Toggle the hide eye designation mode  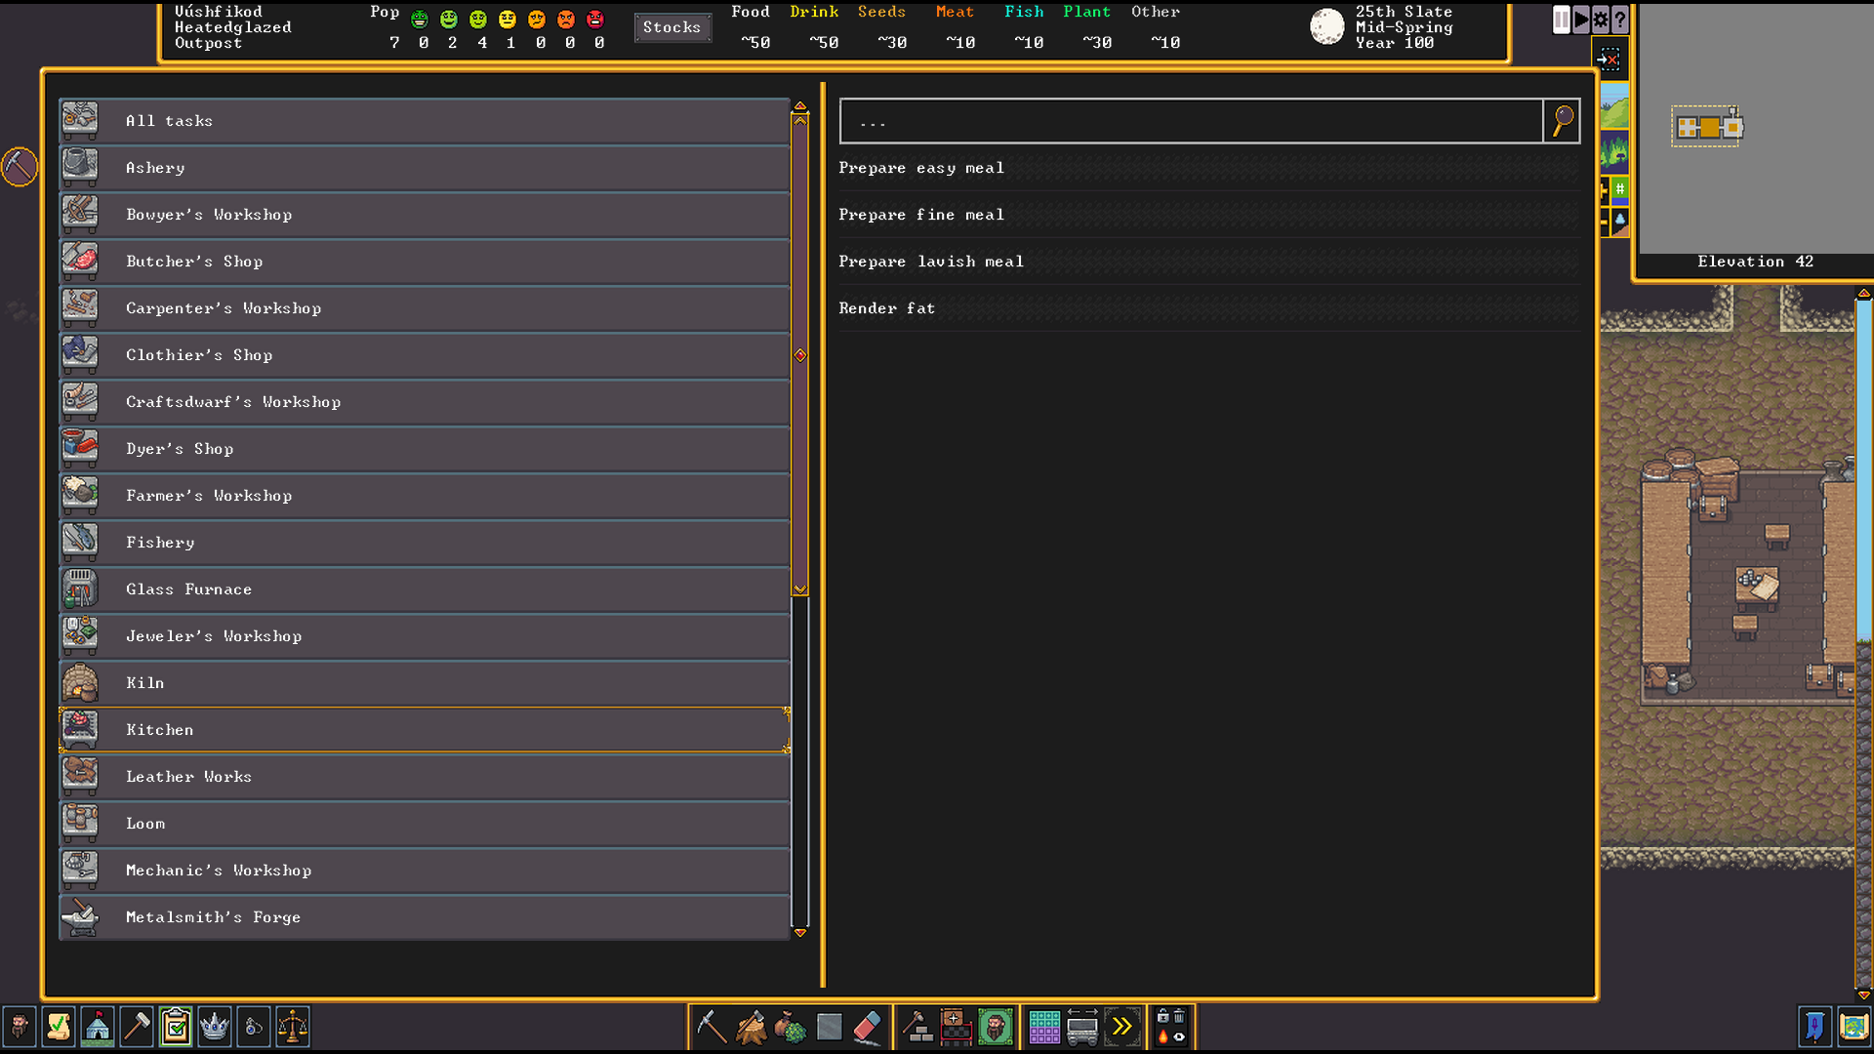[1179, 1037]
